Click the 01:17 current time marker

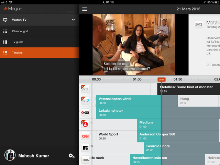[x=162, y=79]
